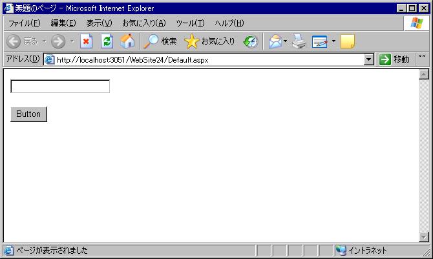
Task: Click the Windows flag logo
Action: [x=416, y=23]
